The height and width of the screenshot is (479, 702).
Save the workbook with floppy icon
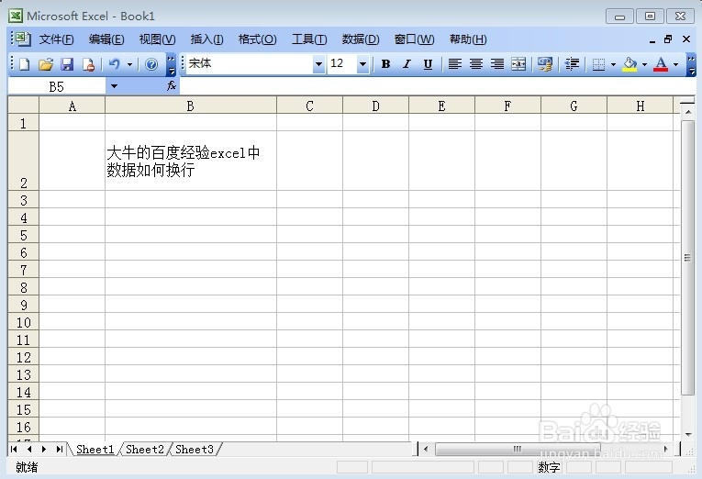pos(67,64)
